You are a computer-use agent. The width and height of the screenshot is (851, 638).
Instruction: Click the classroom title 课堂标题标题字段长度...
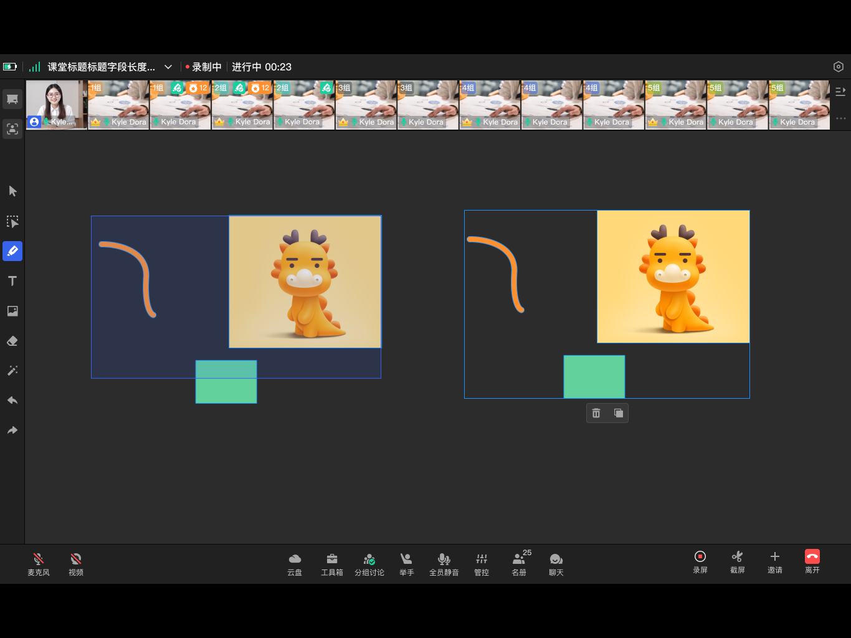click(x=102, y=67)
